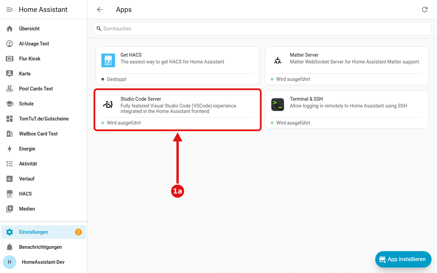Click the TomTuT.de/Gutscheine dashboard icon
The width and height of the screenshot is (437, 273).
point(10,119)
